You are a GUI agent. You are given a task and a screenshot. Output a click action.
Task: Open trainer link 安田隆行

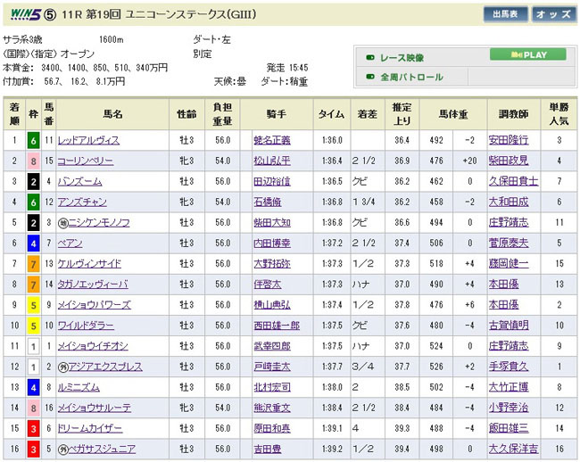coord(509,140)
